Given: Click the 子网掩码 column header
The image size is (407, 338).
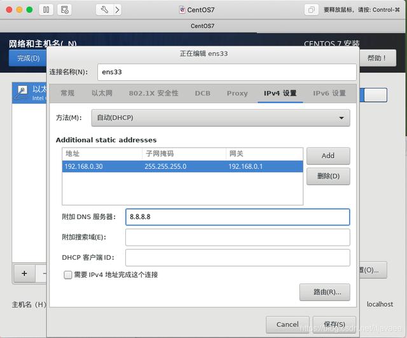Looking at the screenshot, I should click(184, 154).
